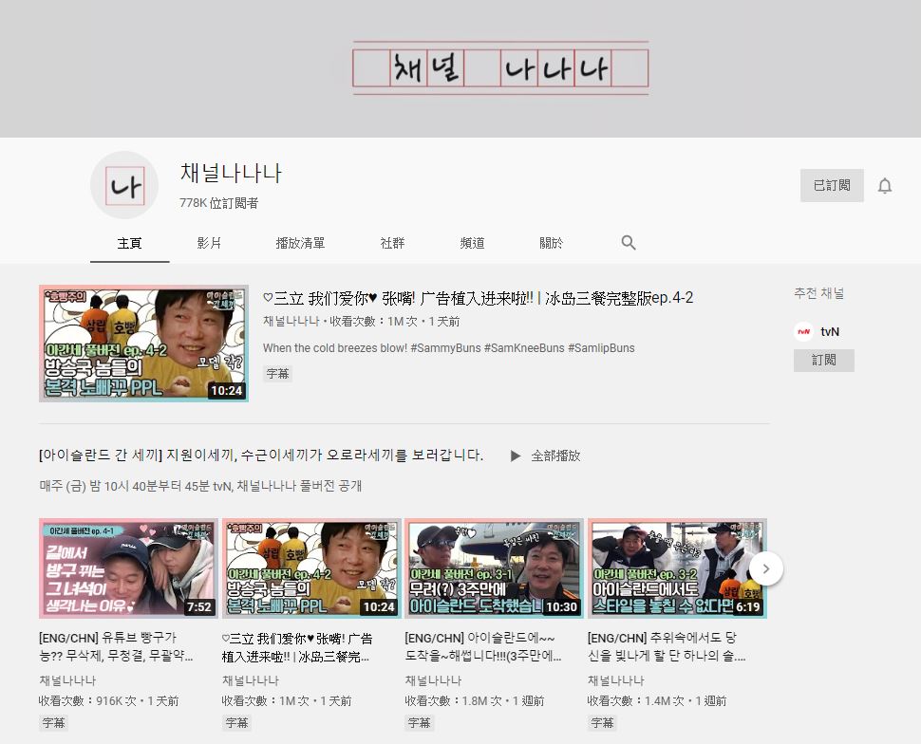Open the featured video title 三立 我们爱你
921x744 pixels.
click(479, 298)
